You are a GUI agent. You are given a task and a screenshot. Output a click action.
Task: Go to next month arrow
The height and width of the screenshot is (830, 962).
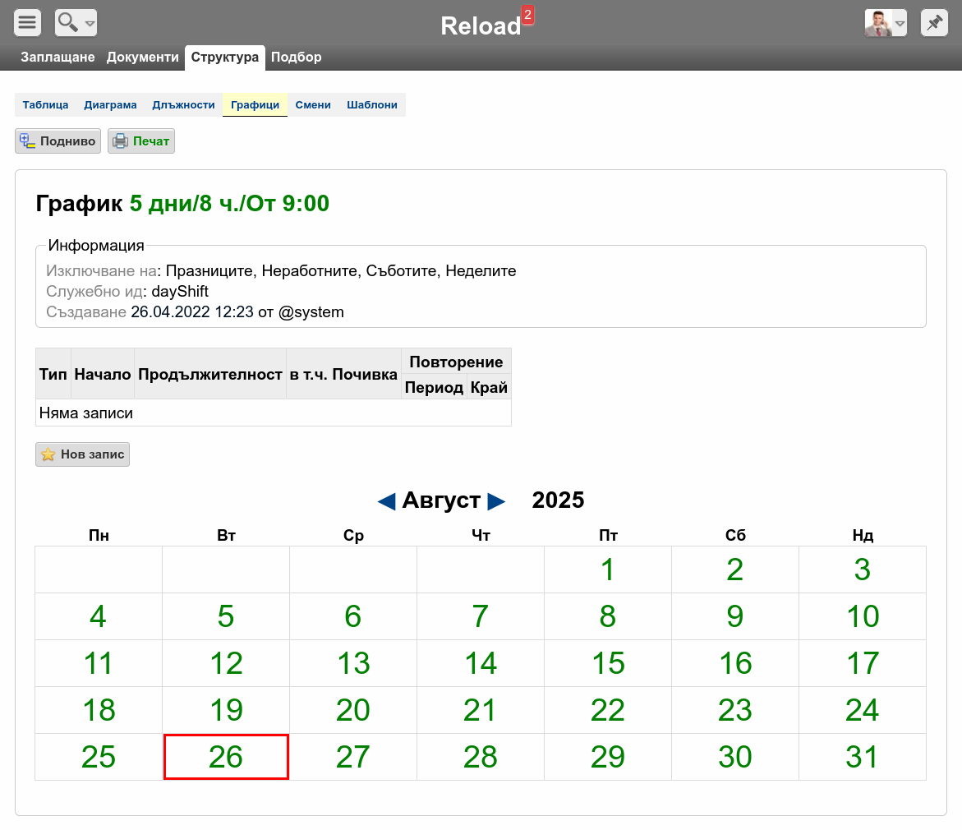[496, 501]
